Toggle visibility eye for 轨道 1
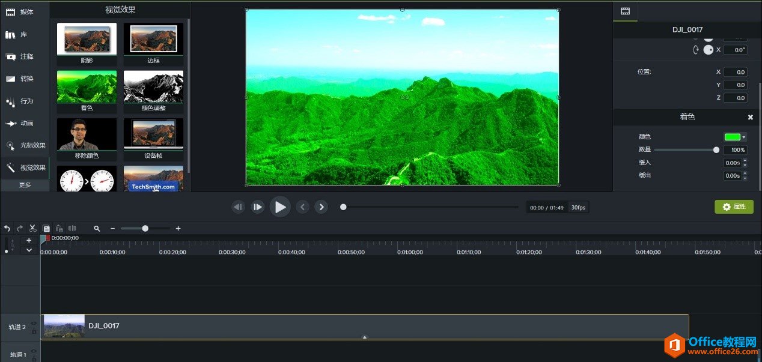This screenshot has height=362, width=762. click(x=34, y=351)
